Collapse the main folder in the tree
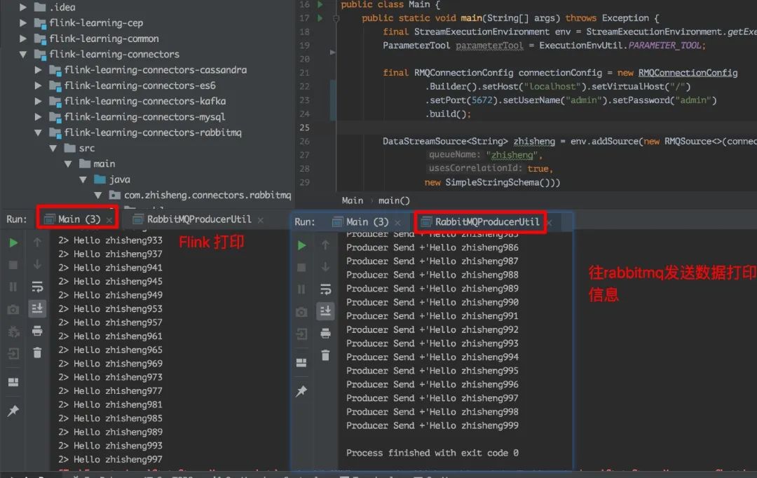 pos(68,164)
